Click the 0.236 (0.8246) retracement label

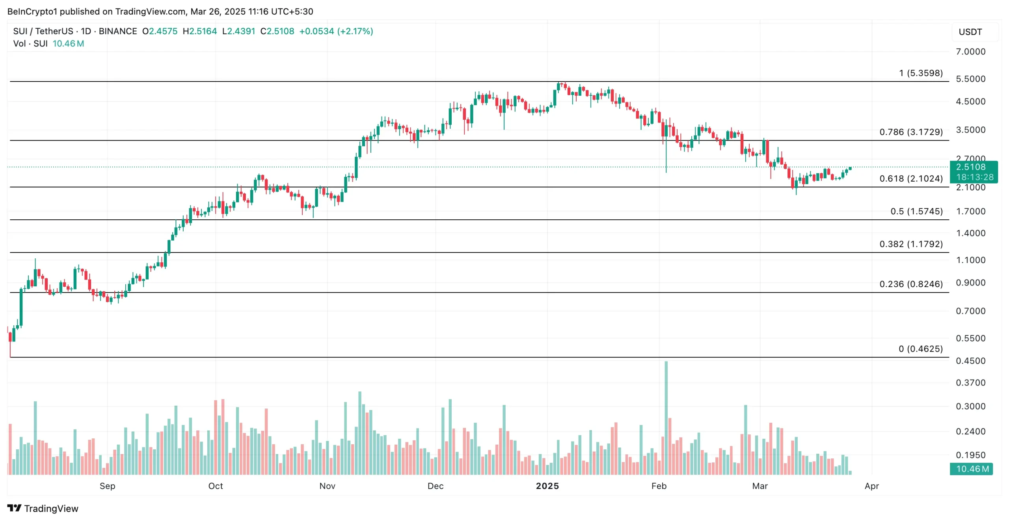coord(910,284)
